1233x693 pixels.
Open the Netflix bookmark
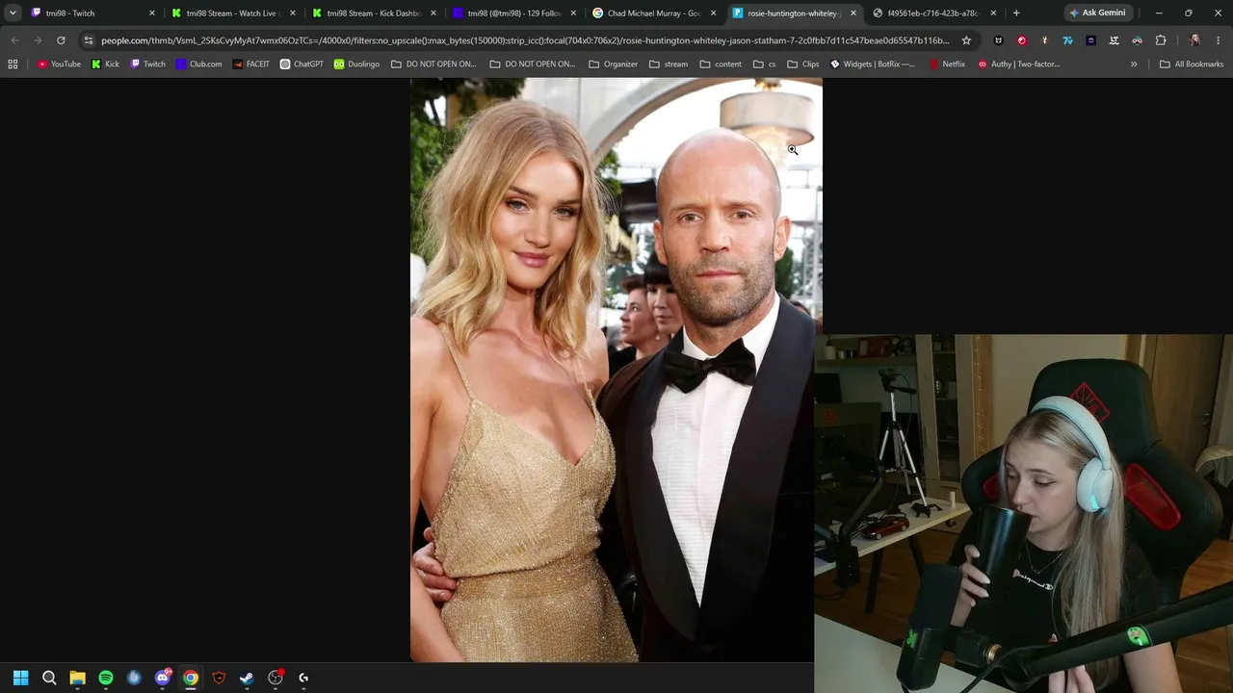947,64
